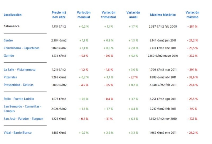Click the Precio m2 nov 2022 header
This screenshot has height=144, width=212.
click(58, 15)
